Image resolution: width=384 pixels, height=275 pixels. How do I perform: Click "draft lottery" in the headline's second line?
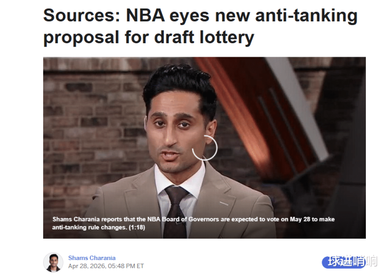point(204,37)
